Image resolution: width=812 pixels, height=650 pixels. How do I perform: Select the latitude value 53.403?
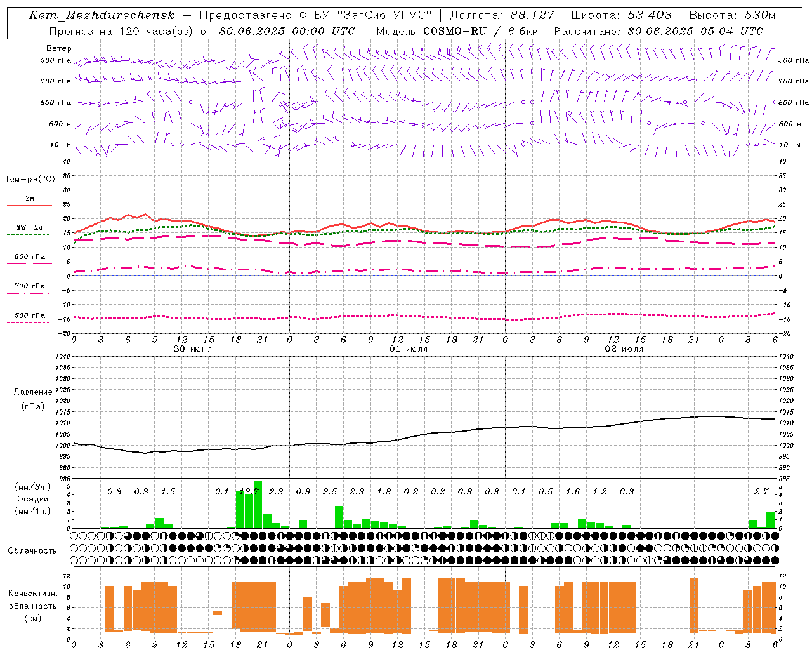coord(650,16)
